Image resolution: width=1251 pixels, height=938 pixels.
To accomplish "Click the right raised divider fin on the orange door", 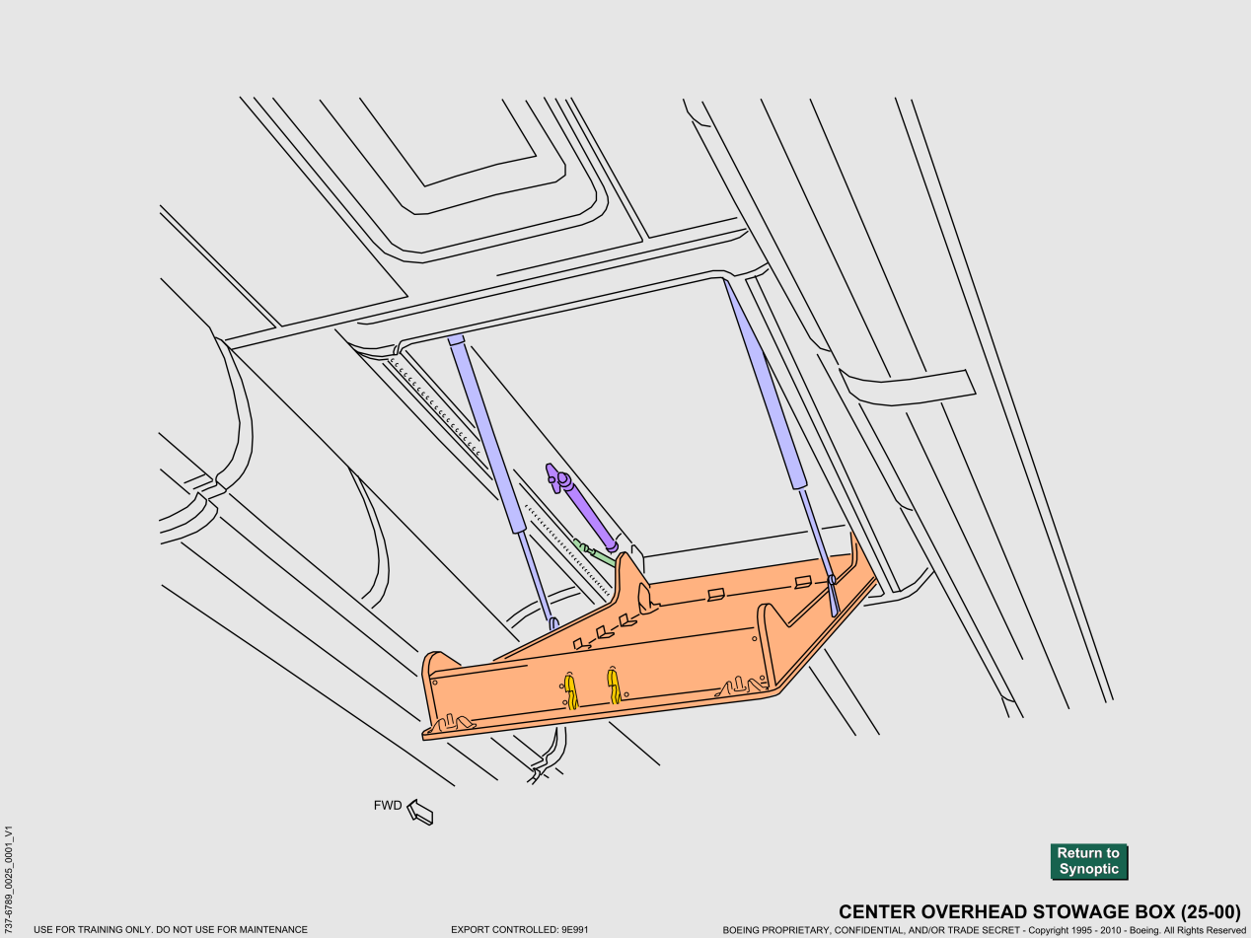I will (771, 641).
